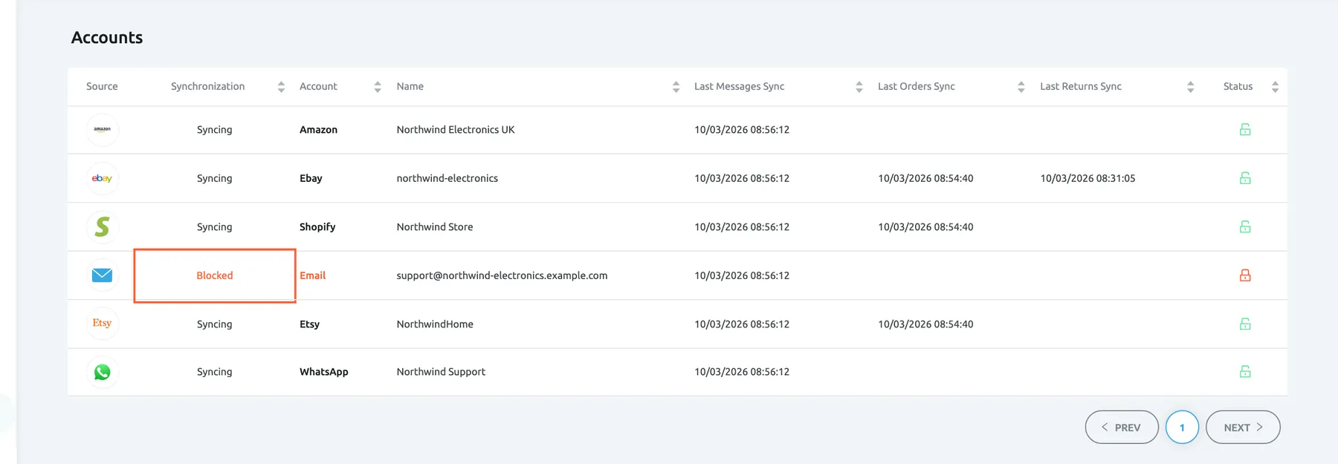Click NorthwindHome name
Image resolution: width=1338 pixels, height=464 pixels.
[435, 324]
